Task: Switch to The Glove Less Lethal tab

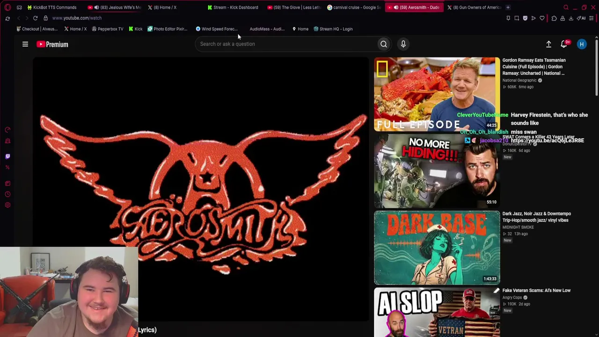Action: pyautogui.click(x=294, y=7)
